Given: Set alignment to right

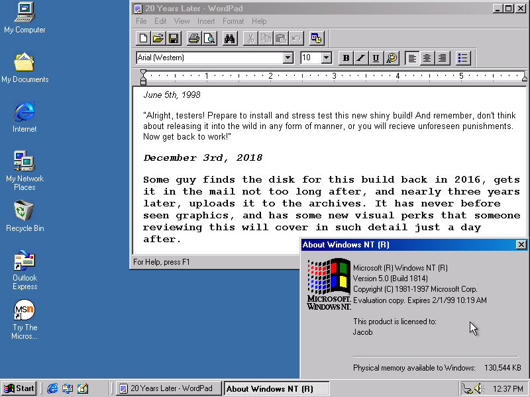Looking at the screenshot, I should pyautogui.click(x=442, y=58).
